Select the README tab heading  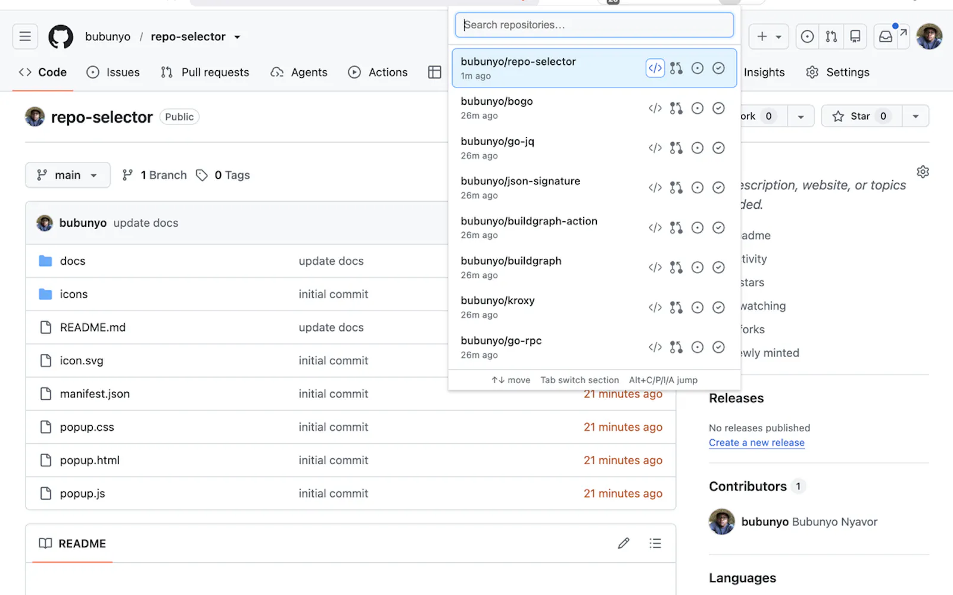tap(72, 543)
